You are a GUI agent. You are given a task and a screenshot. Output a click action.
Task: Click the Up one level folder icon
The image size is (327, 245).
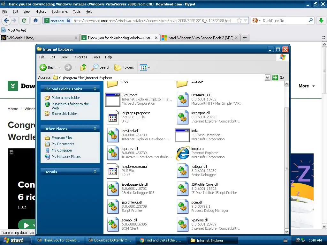point(83,67)
